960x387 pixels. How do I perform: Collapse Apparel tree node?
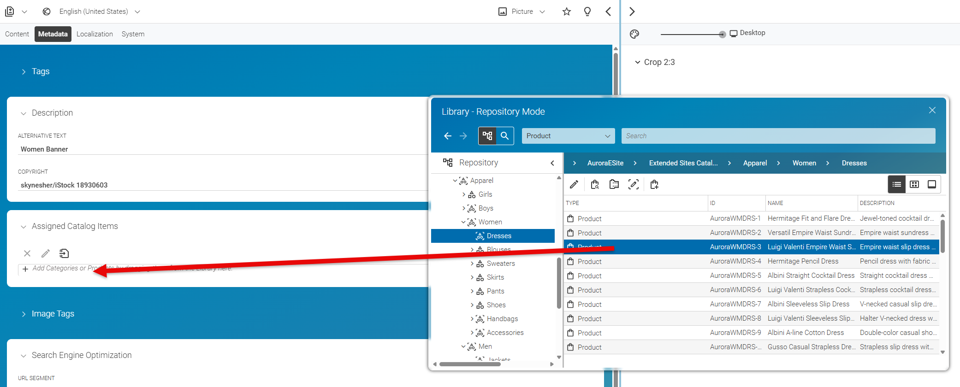tap(455, 181)
